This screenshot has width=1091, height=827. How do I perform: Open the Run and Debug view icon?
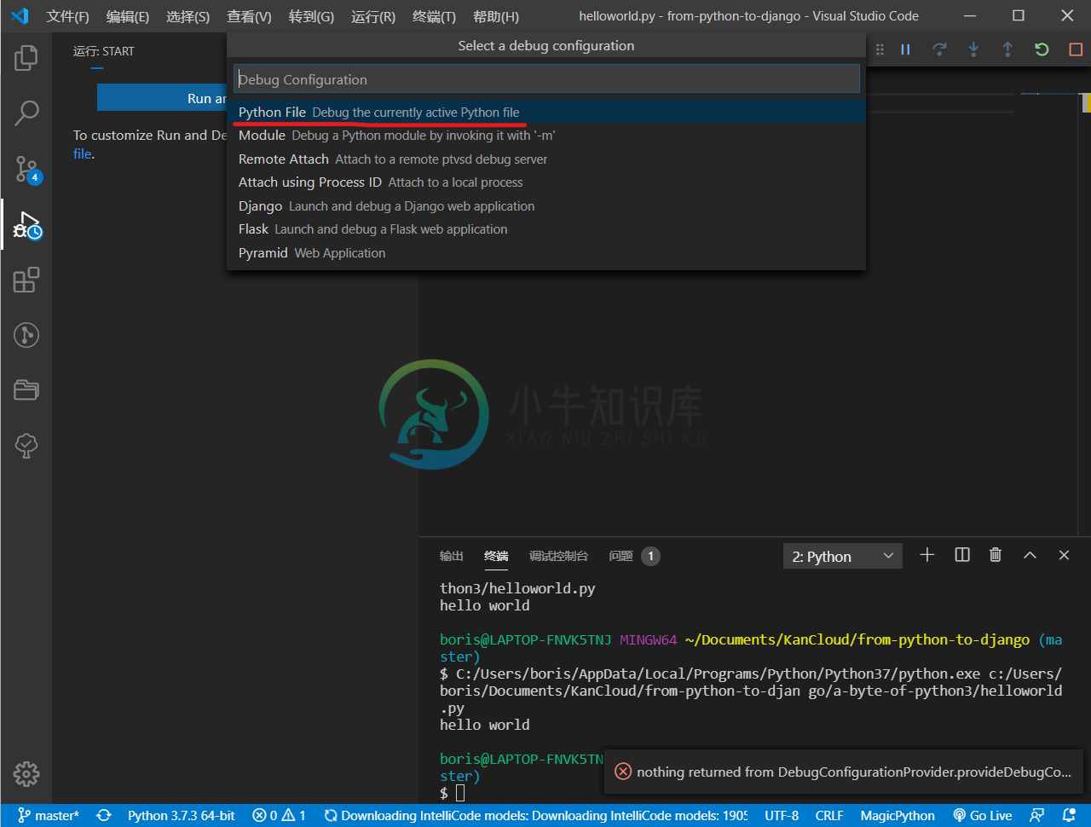click(26, 224)
